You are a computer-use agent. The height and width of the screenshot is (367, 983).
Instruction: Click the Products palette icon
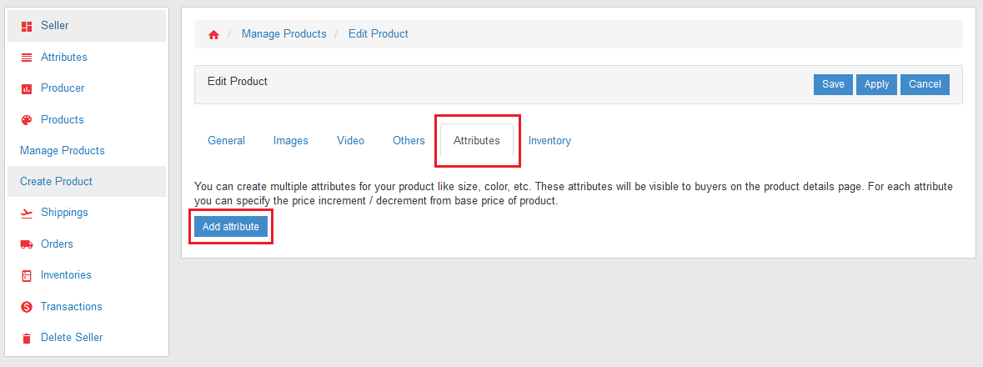click(26, 120)
